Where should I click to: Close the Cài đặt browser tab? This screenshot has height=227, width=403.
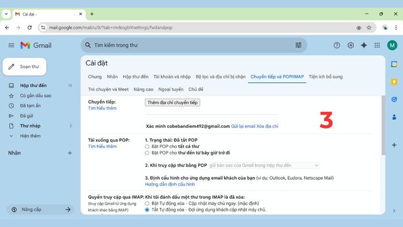81,14
